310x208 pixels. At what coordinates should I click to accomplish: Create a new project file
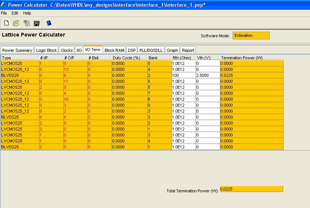tap(7, 23)
